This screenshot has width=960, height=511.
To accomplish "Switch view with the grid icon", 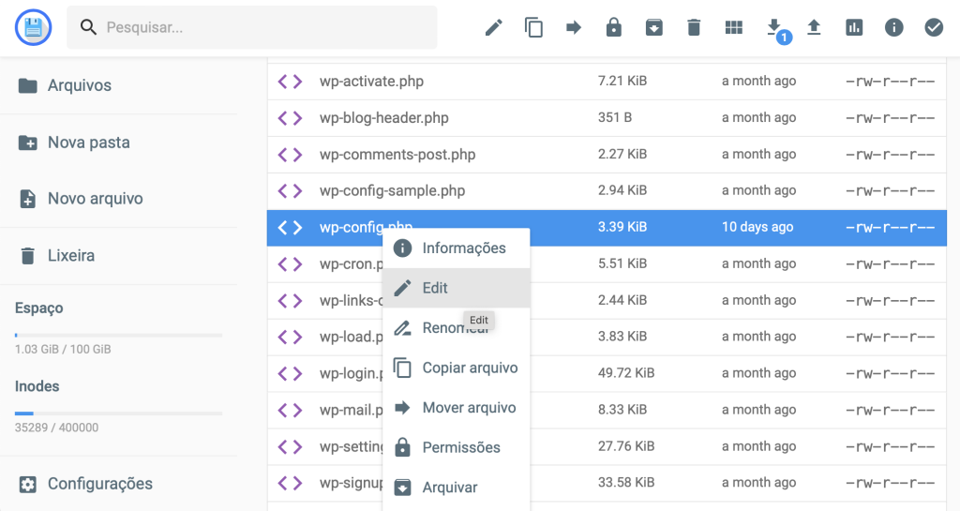I will coord(733,27).
